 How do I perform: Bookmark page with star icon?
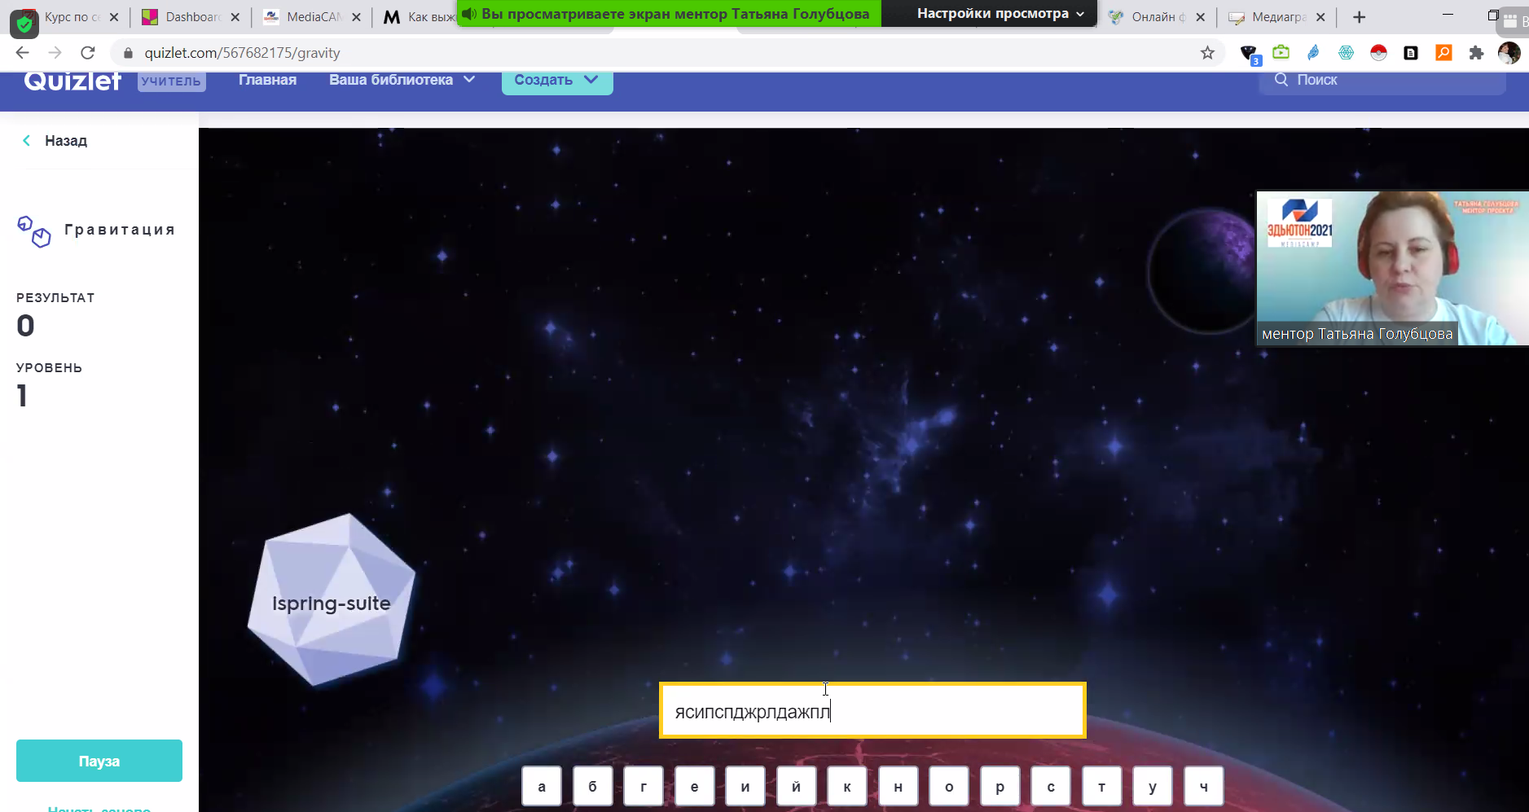1207,53
